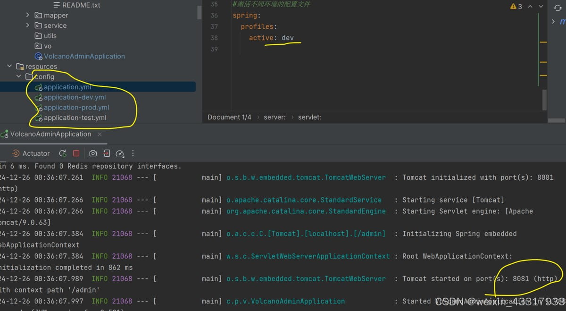This screenshot has width=566, height=311.
Task: Close the VolcanoAdminApplication run tab
Action: [x=100, y=134]
